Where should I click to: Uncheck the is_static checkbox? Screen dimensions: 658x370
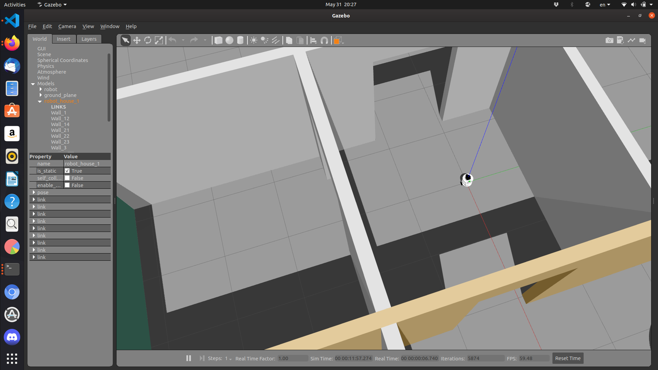pos(67,171)
